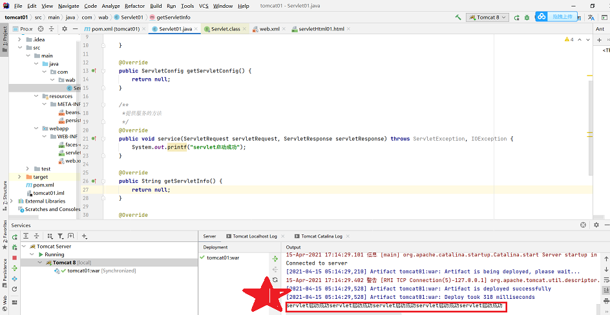Click the Services debug rerun icon
This screenshot has height=315, width=610.
coord(14,247)
